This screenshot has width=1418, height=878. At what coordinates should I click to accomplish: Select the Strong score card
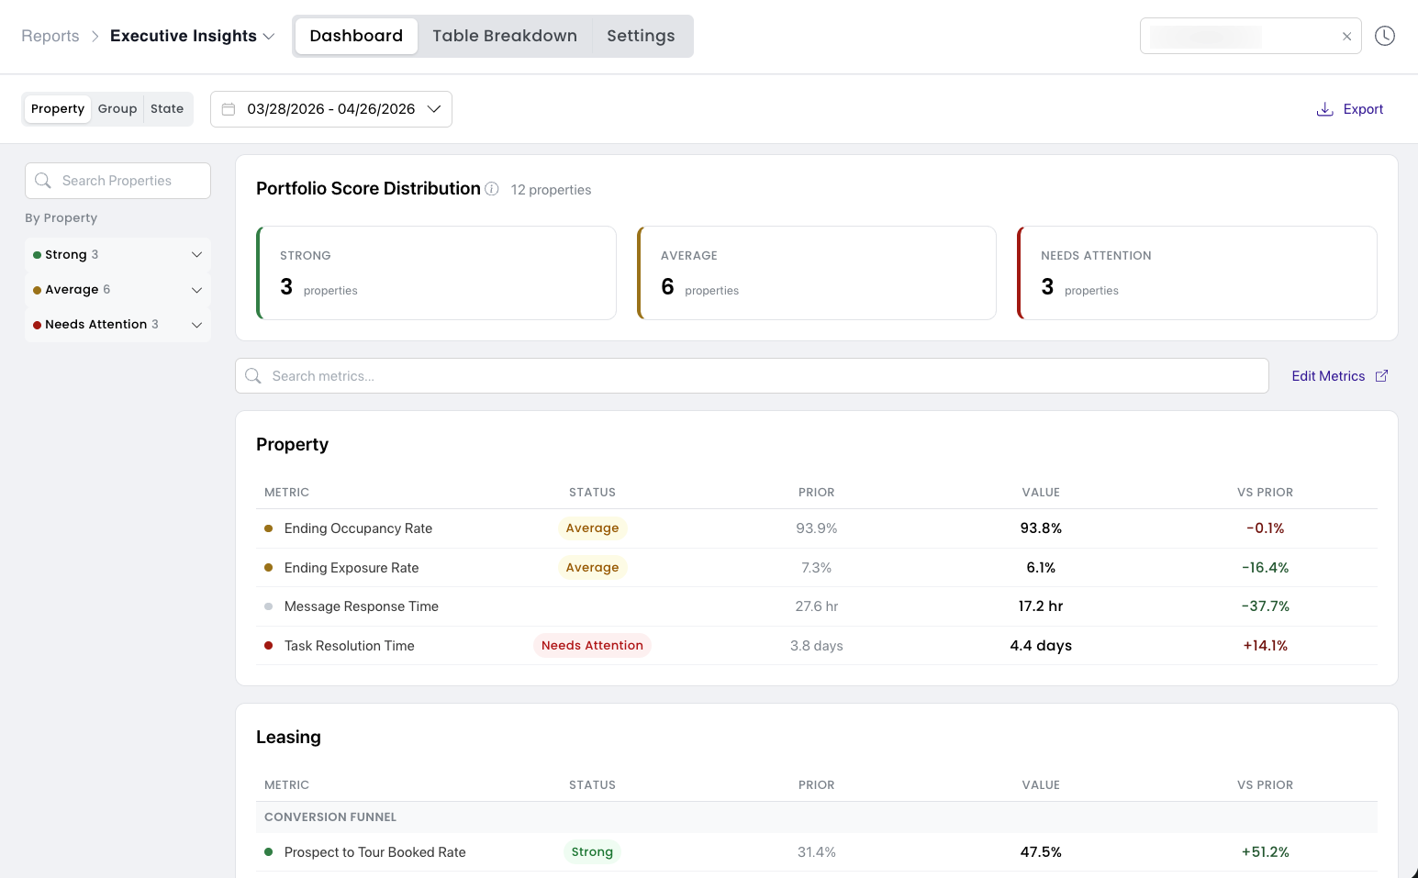point(436,273)
